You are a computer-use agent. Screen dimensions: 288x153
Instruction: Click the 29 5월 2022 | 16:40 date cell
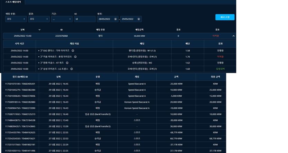pyautogui.click(x=58, y=114)
